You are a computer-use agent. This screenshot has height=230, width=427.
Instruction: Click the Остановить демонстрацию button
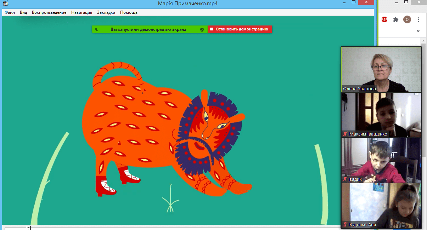coord(240,29)
